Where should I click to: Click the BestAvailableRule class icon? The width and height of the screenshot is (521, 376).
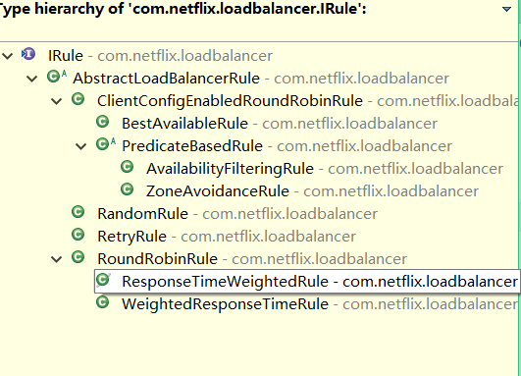(103, 122)
